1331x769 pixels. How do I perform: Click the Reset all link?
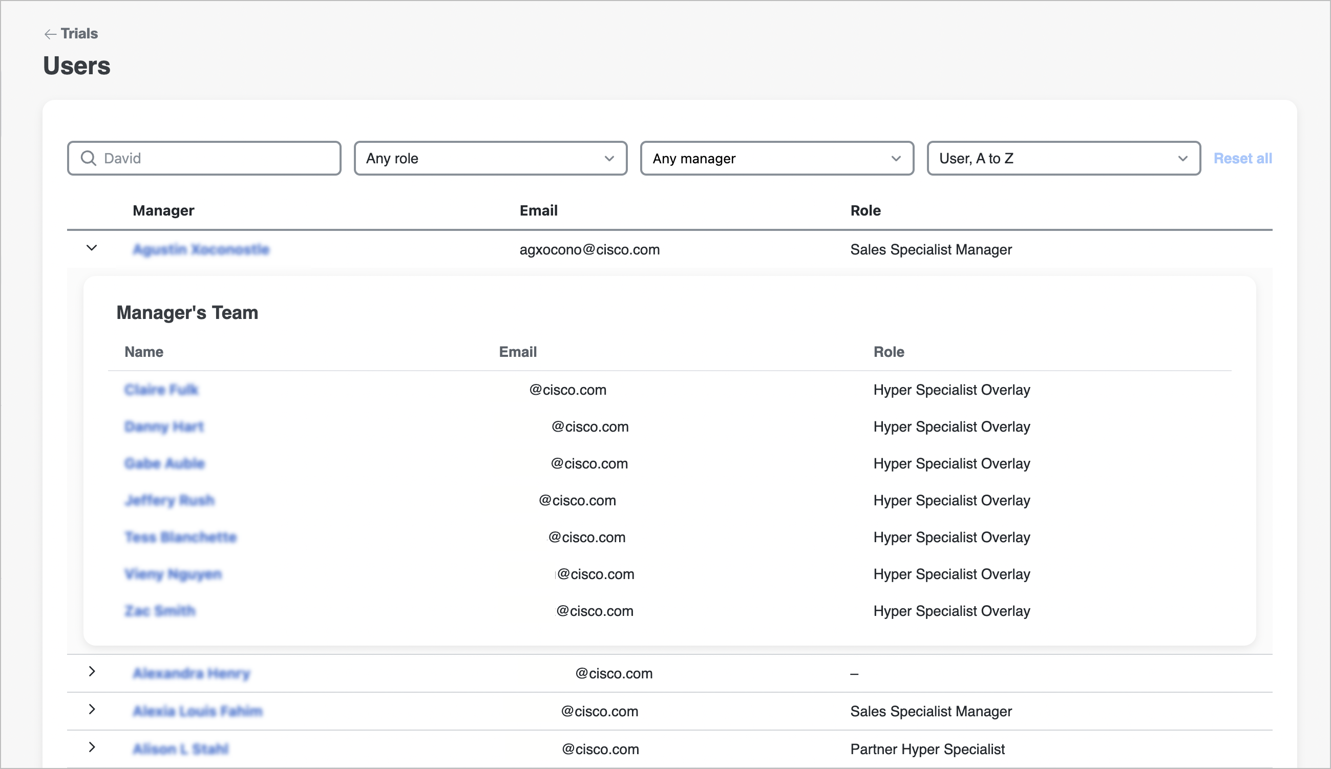click(x=1242, y=158)
